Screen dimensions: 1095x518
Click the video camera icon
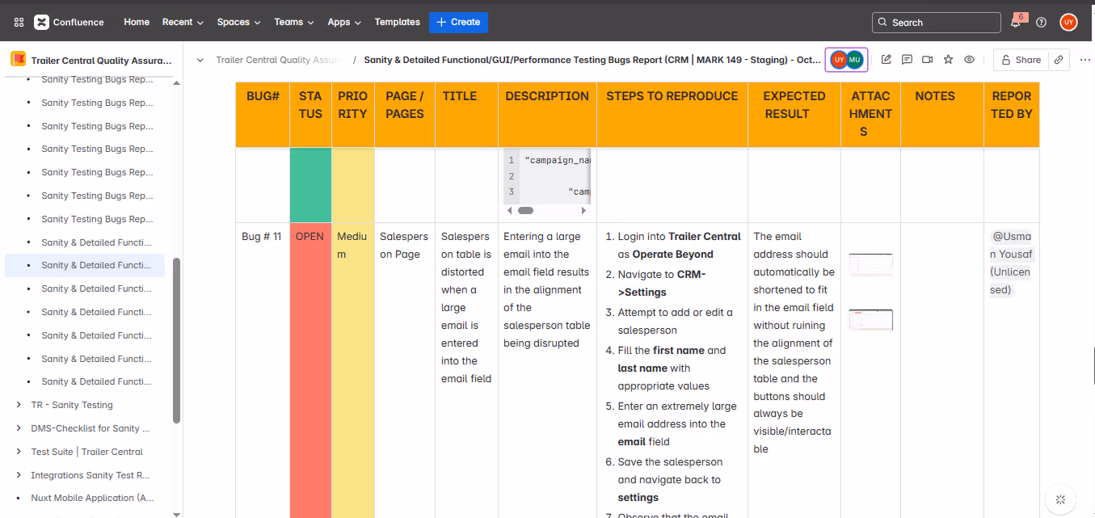[x=928, y=60]
